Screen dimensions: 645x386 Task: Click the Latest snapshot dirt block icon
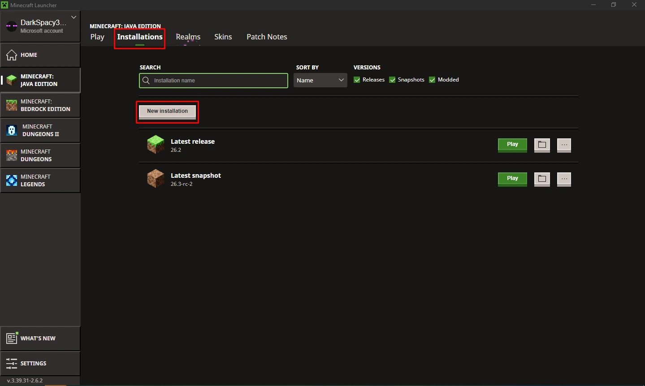point(156,178)
